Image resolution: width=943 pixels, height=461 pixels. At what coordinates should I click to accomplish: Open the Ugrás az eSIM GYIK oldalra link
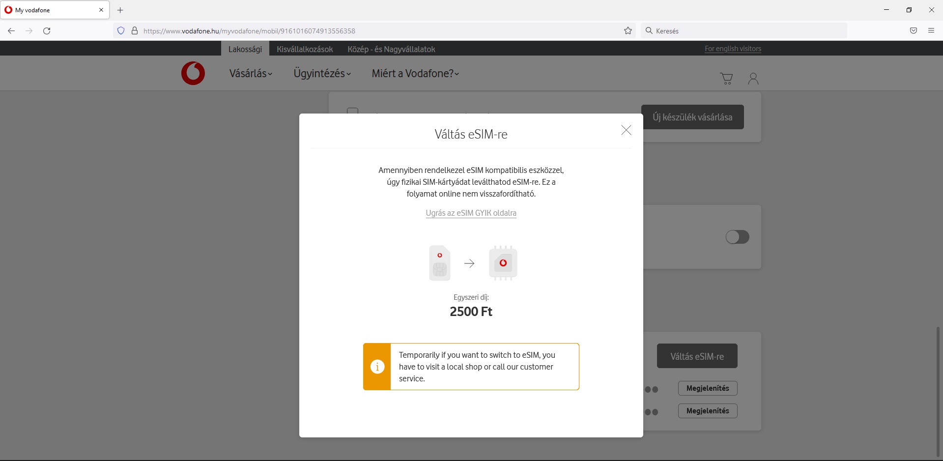[471, 213]
